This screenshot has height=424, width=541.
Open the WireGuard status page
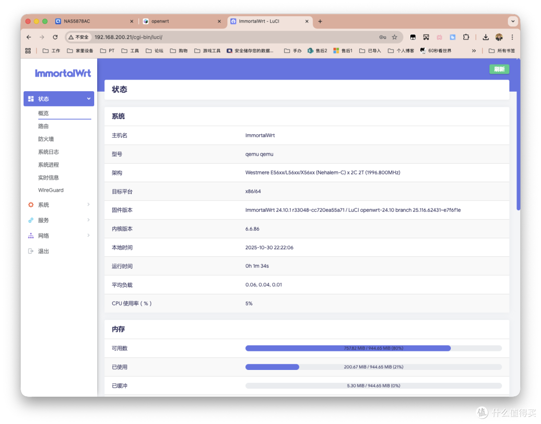tap(51, 190)
